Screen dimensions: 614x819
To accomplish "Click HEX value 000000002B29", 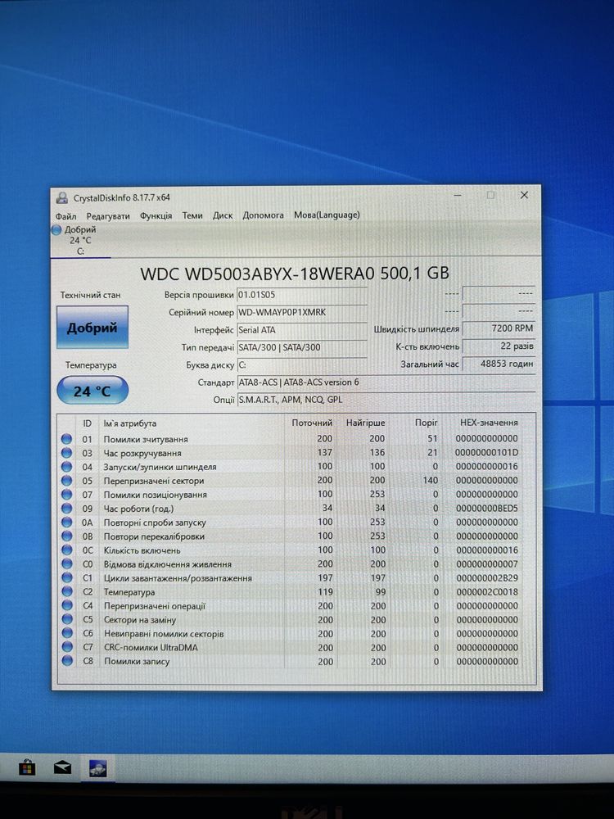I will click(487, 577).
